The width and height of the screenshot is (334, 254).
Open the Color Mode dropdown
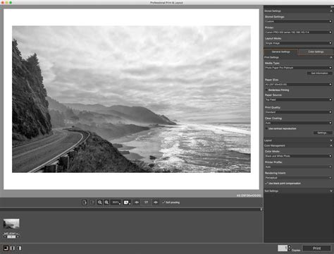tap(298, 156)
